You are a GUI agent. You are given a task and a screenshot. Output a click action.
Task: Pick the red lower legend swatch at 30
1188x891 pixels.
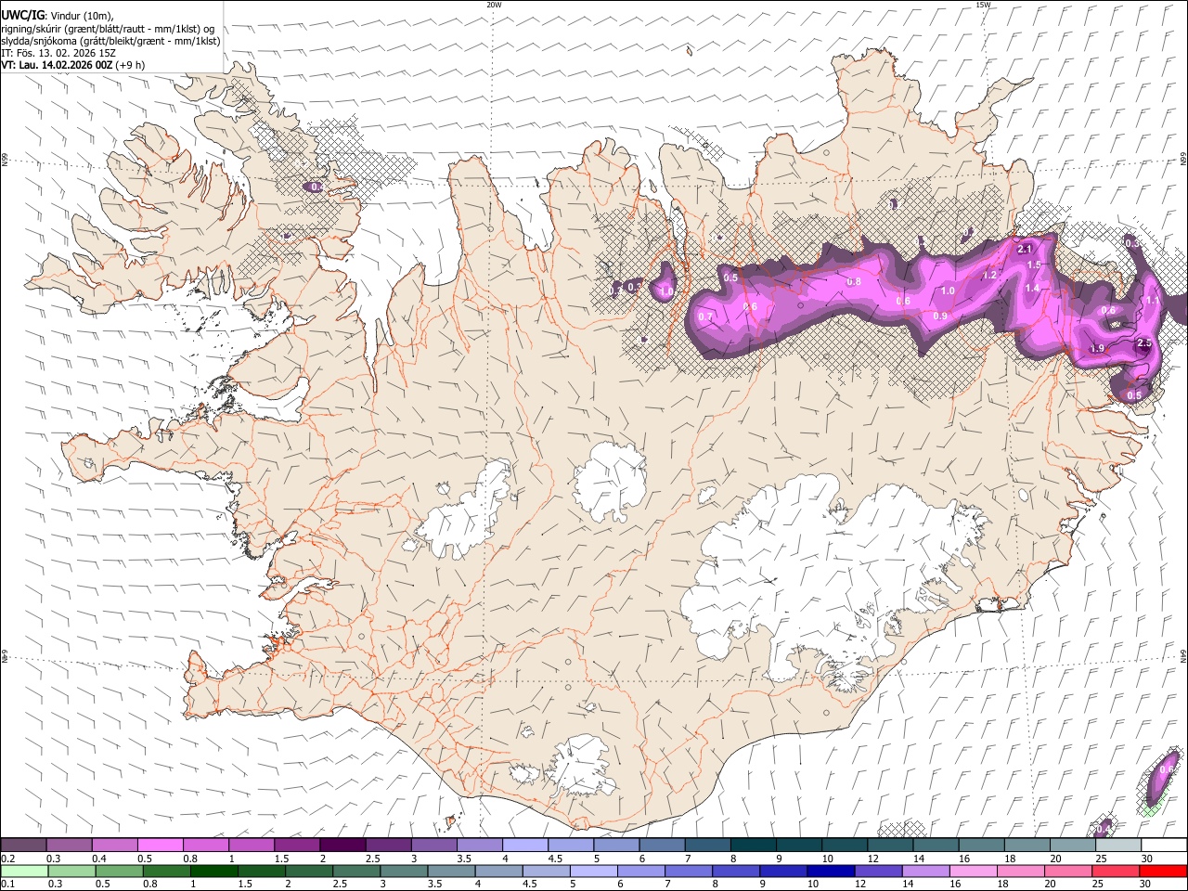pos(1164,871)
